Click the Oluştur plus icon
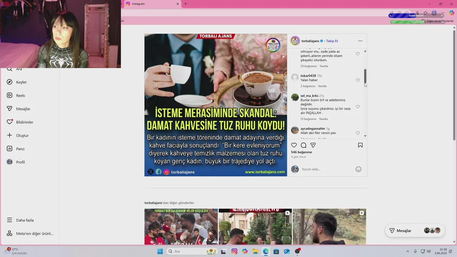The width and height of the screenshot is (457, 257). coord(10,135)
